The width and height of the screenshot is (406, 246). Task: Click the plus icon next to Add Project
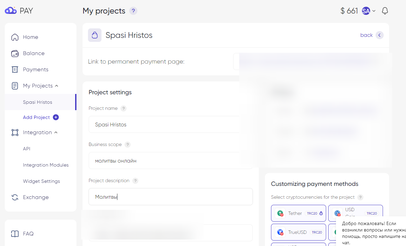click(x=56, y=117)
